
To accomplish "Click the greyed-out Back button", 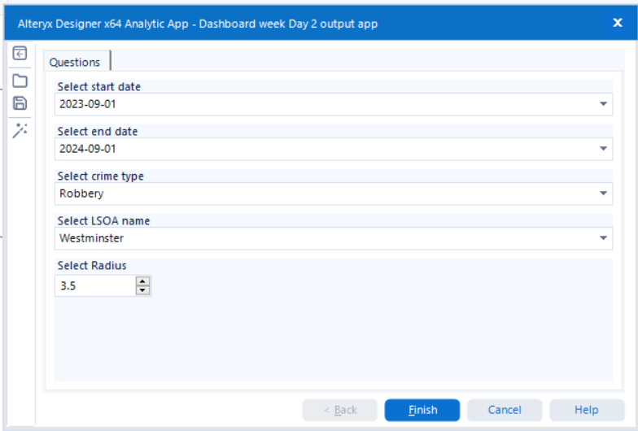I will (340, 410).
